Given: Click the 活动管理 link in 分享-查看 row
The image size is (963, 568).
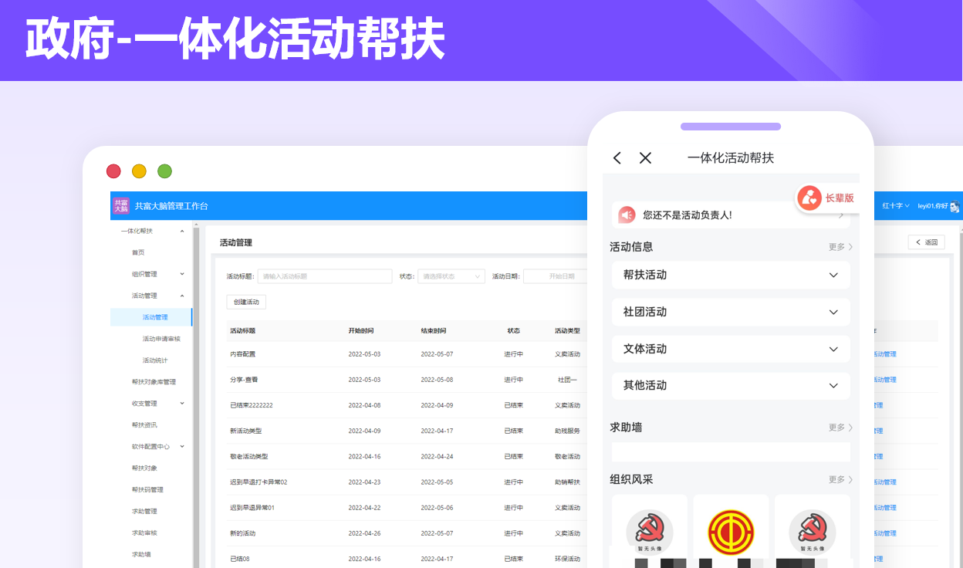Looking at the screenshot, I should coord(885,380).
